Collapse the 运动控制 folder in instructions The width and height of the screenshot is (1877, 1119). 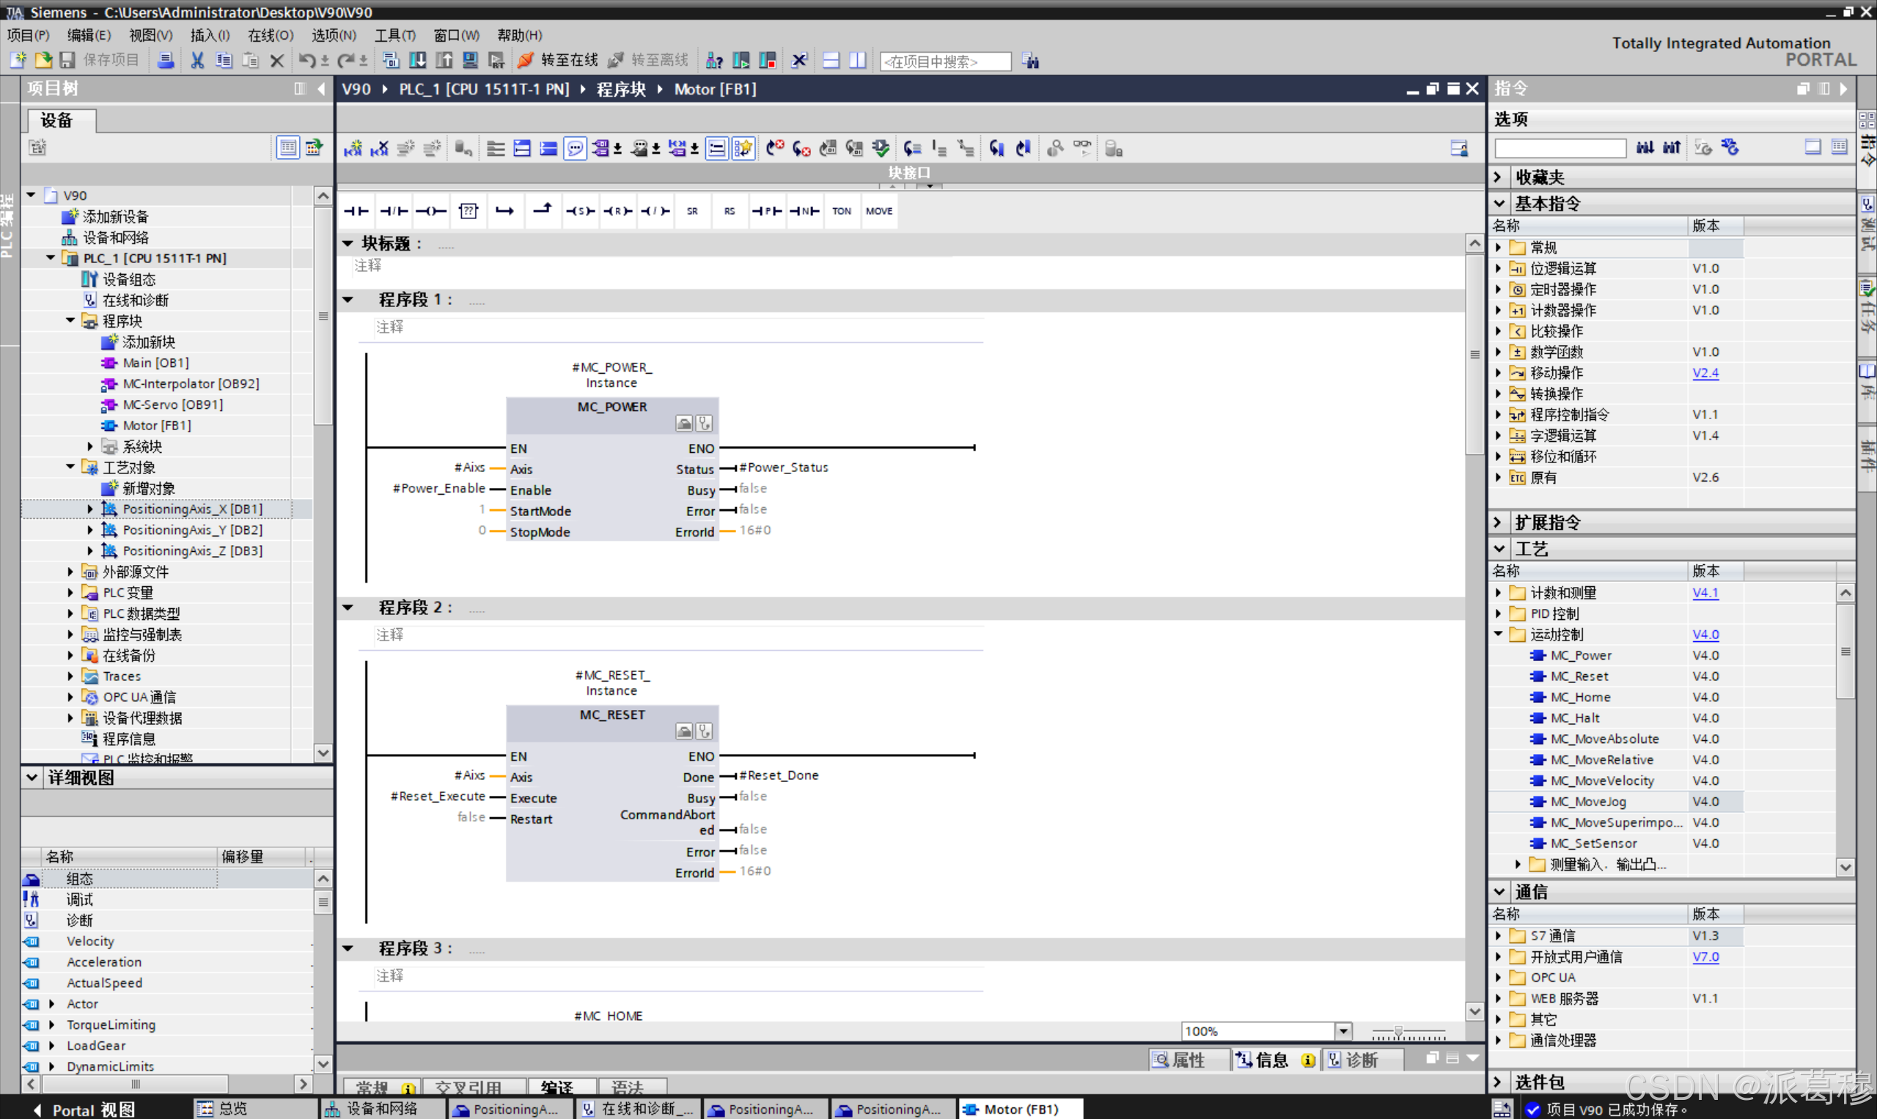1498,634
